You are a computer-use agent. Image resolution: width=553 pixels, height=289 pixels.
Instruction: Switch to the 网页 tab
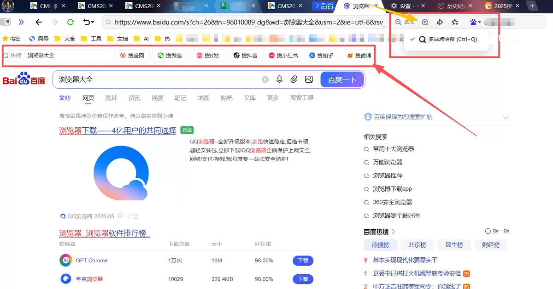pos(88,98)
